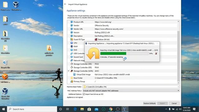Click the Vendor-URL row icon
This screenshot has height=112, width=199.
(x=72, y=29)
